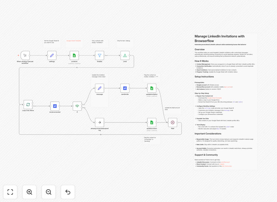Select the already-connected arrow node
The width and height of the screenshot is (277, 202).
tap(99, 122)
